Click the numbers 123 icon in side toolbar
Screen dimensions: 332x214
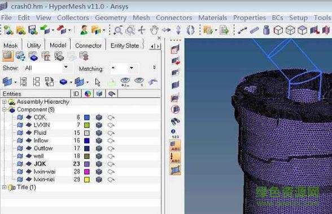click(x=174, y=133)
